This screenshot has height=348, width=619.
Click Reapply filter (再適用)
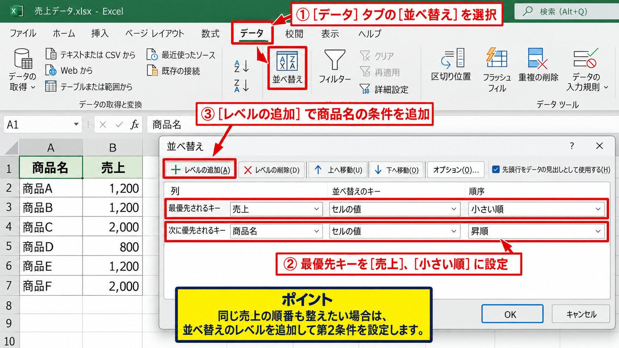380,72
